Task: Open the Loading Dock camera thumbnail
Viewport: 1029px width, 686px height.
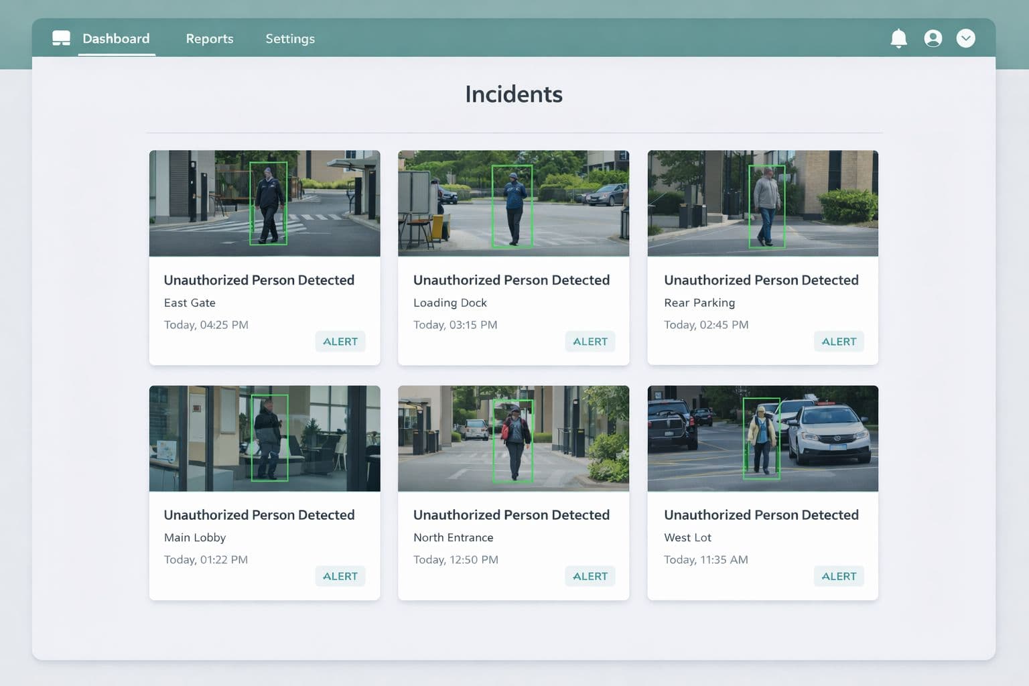Action: point(513,203)
